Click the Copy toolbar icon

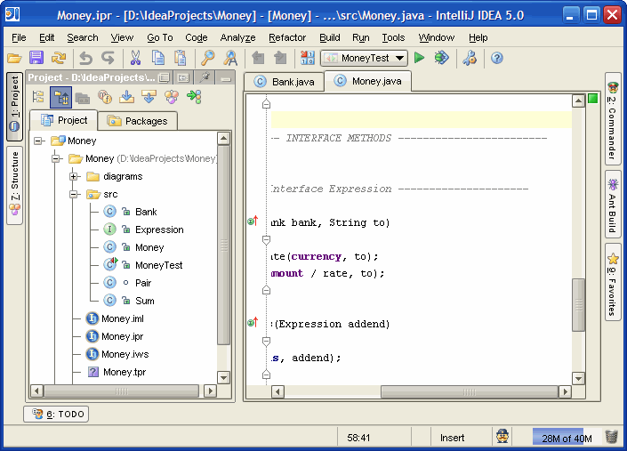tap(158, 59)
